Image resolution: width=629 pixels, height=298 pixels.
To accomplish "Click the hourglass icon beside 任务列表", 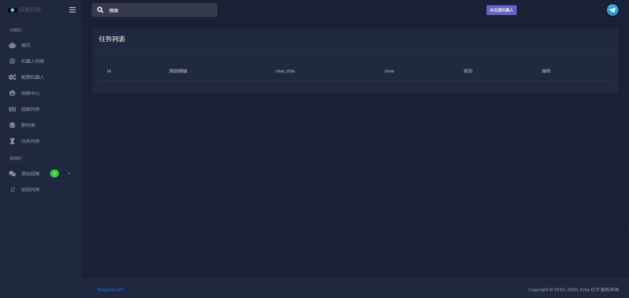I will (x=12, y=141).
